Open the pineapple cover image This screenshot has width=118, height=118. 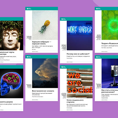click(x=45, y=25)
